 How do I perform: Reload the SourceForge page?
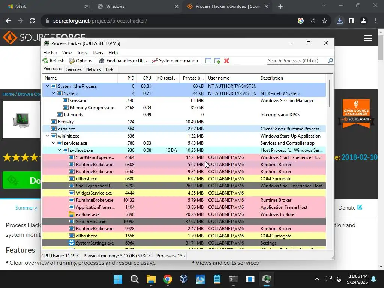(x=32, y=21)
